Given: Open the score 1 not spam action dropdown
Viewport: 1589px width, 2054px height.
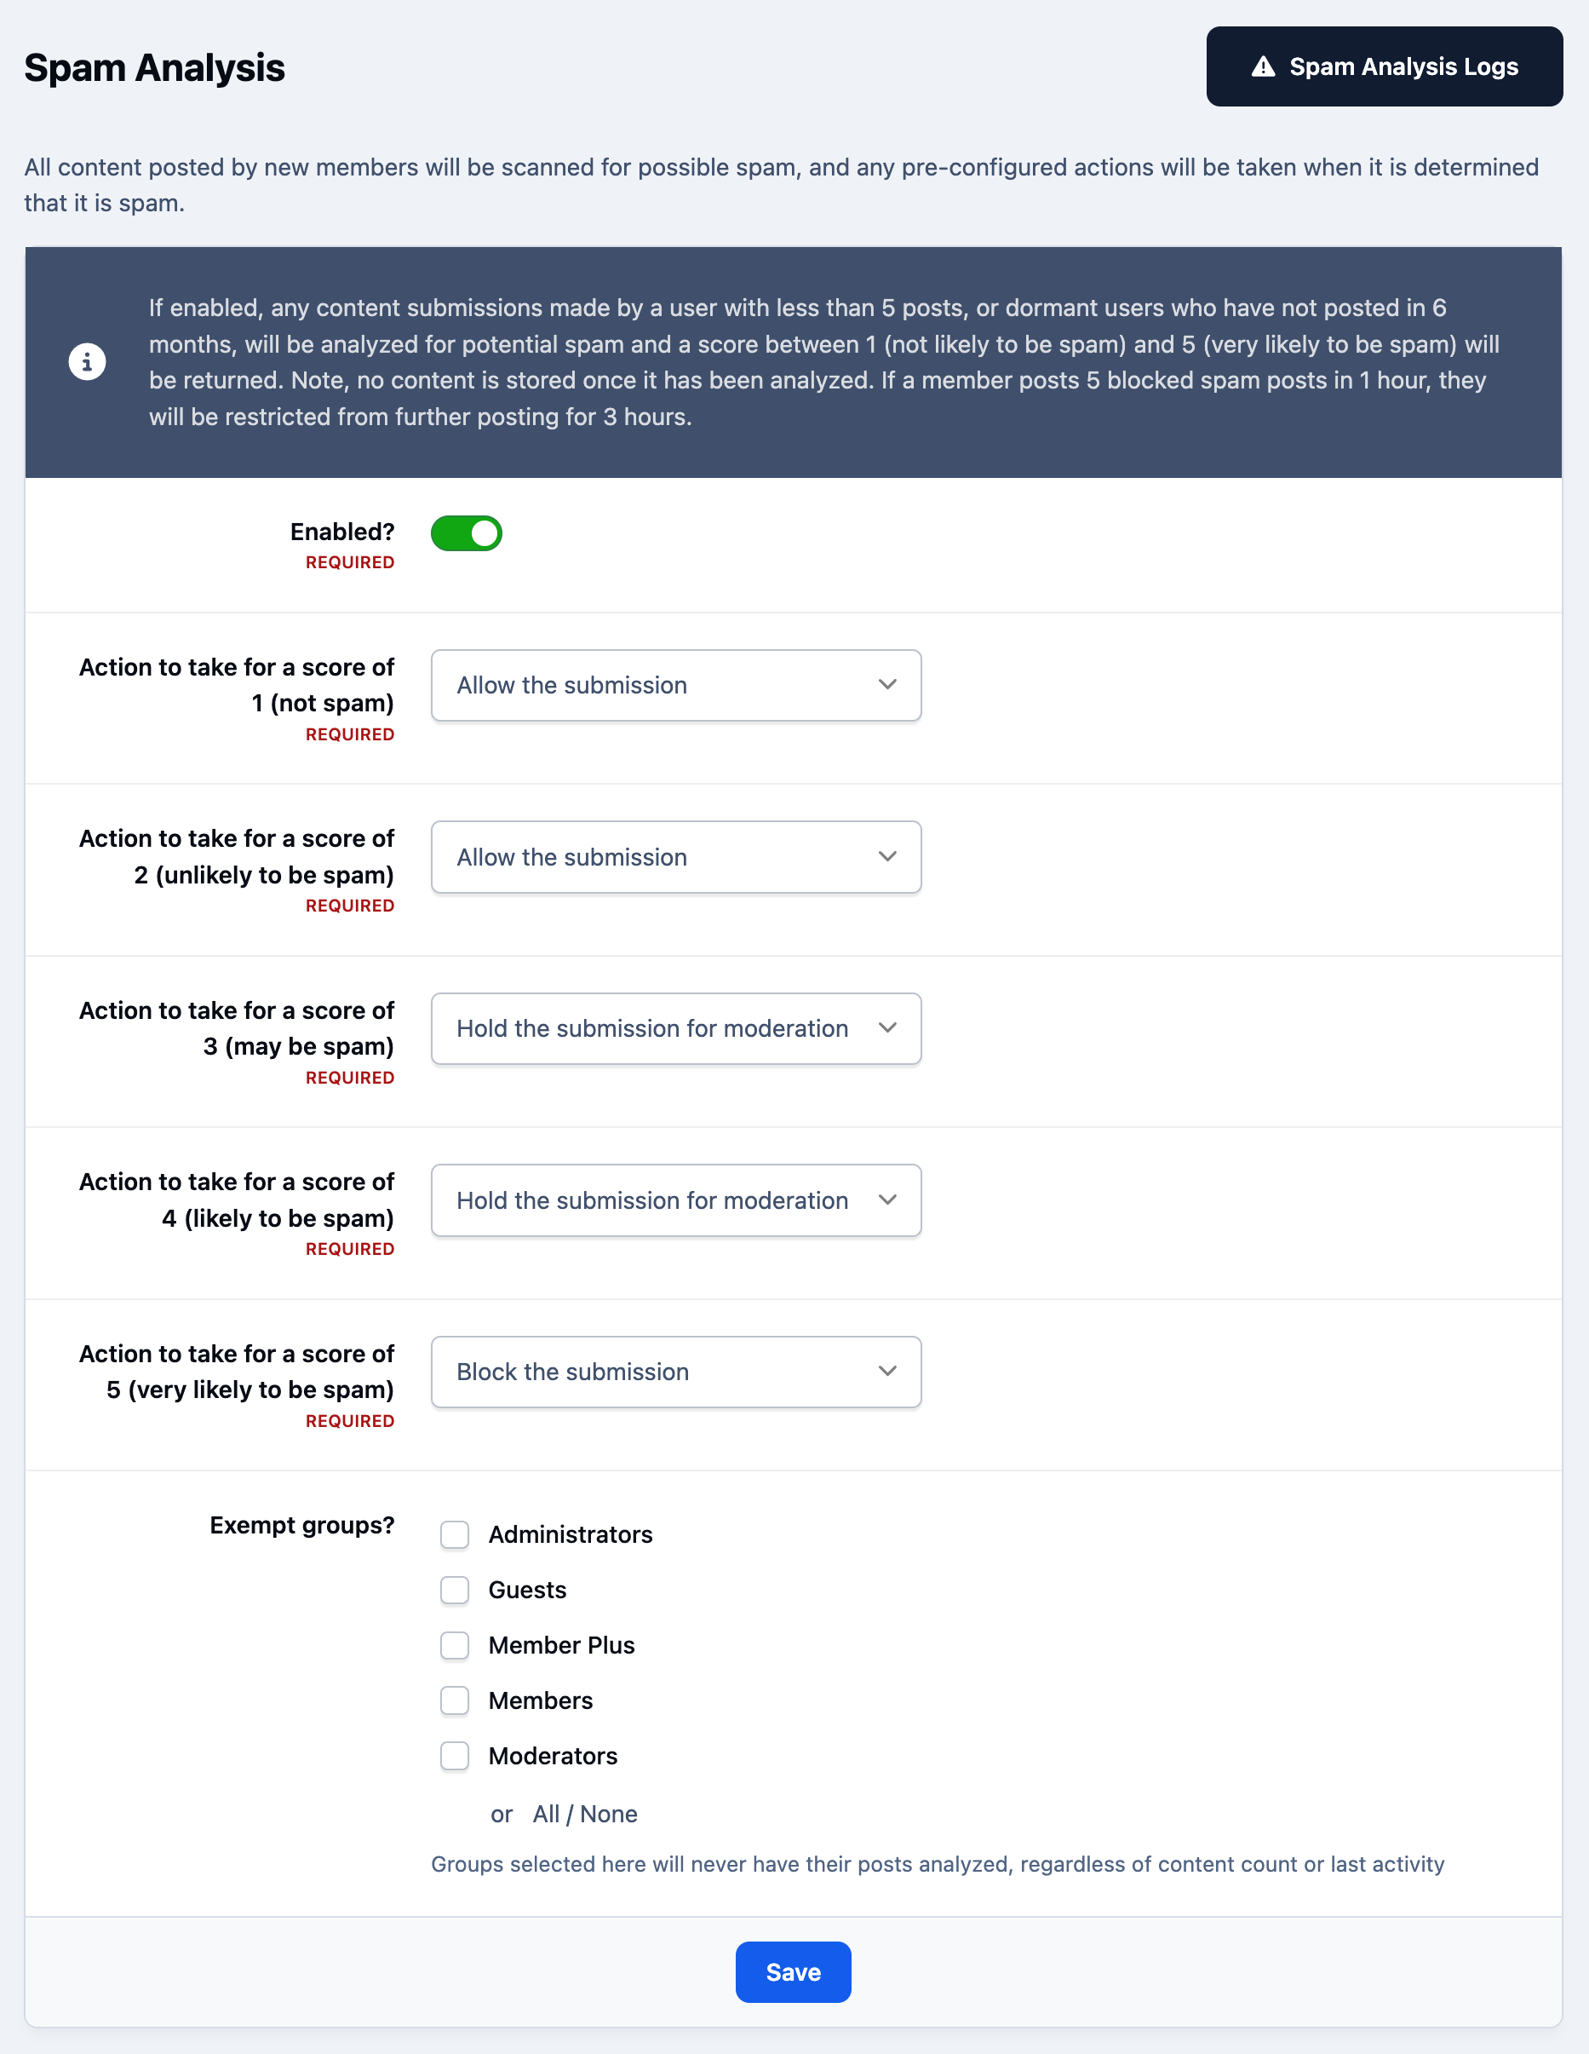Looking at the screenshot, I should [x=676, y=685].
